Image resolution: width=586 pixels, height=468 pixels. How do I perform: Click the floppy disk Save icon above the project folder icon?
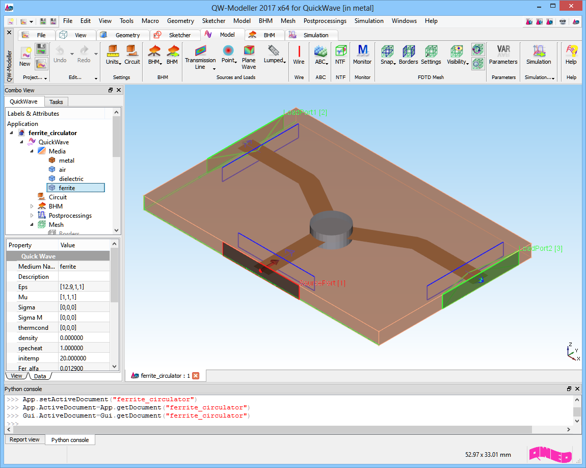[41, 49]
